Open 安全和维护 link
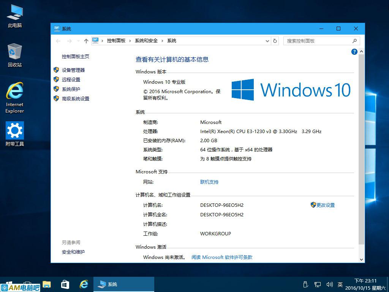The image size is (389, 292). 73,252
